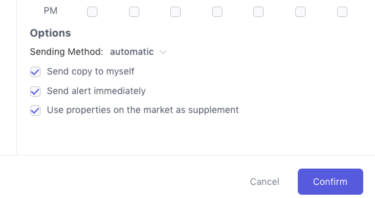Disable the Send alert immediately checkbox
Viewport: 375px width, 198px height.
pos(35,91)
